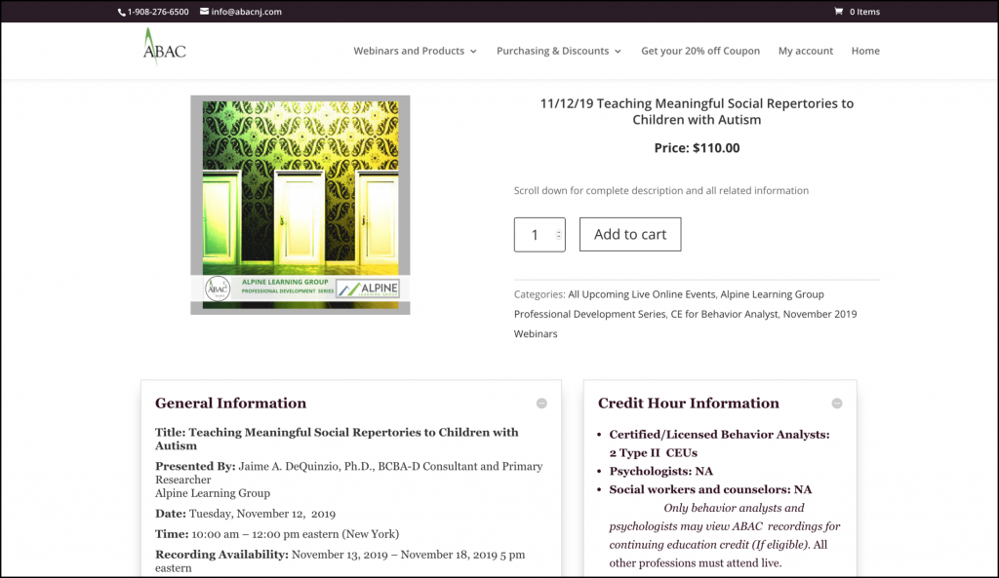Open CE for Behavior Analyst category
Image resolution: width=999 pixels, height=578 pixels.
[x=724, y=314]
